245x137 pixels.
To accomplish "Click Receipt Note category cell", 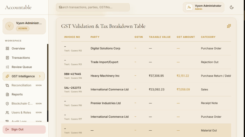I will click(x=209, y=103).
